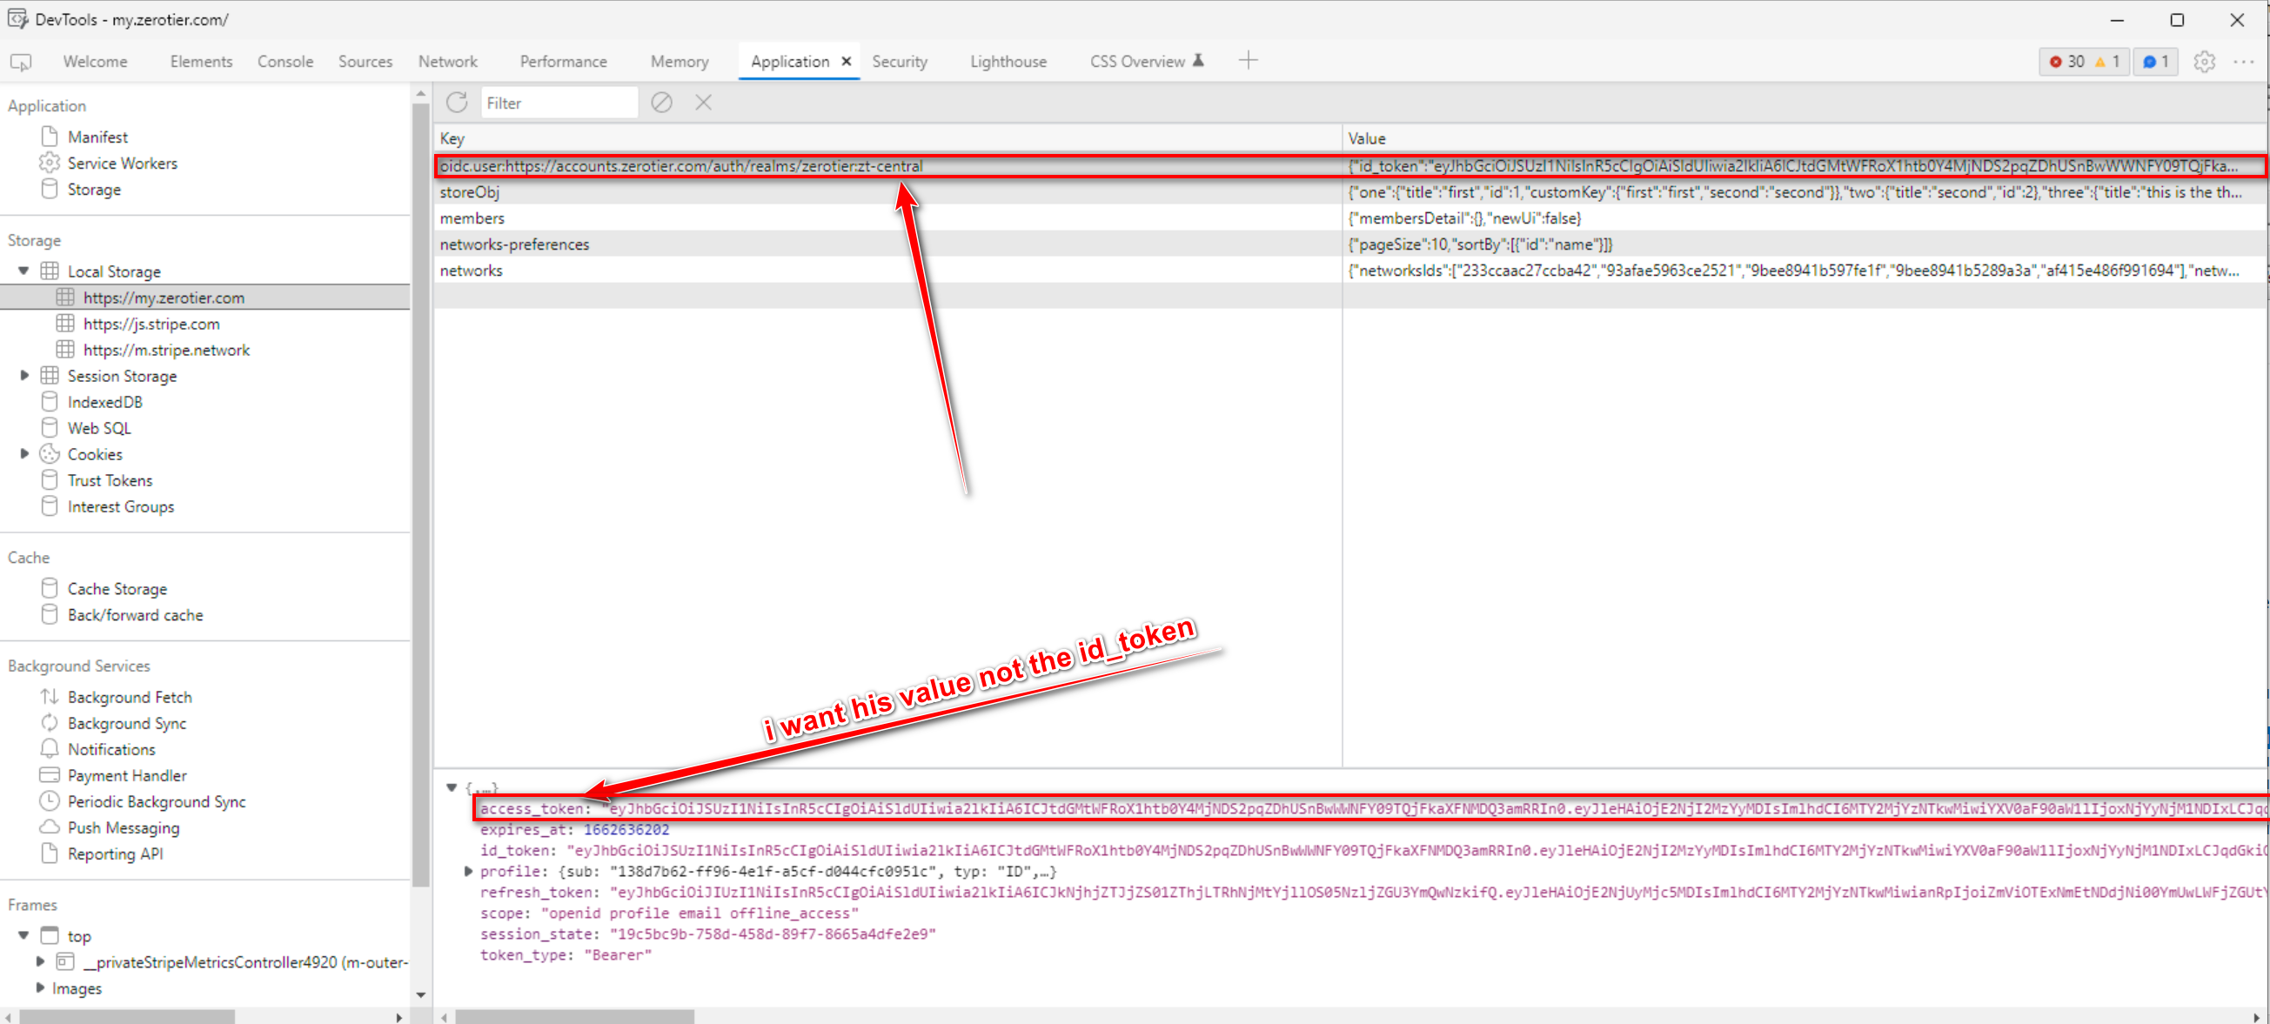Select https://js.stripe.com storage entry
This screenshot has width=2270, height=1024.
point(151,324)
